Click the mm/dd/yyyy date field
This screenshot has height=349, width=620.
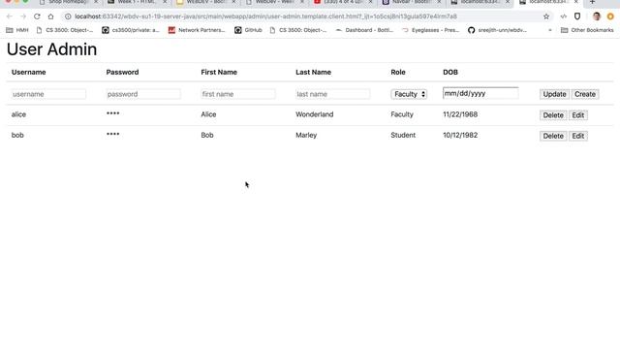pos(480,93)
